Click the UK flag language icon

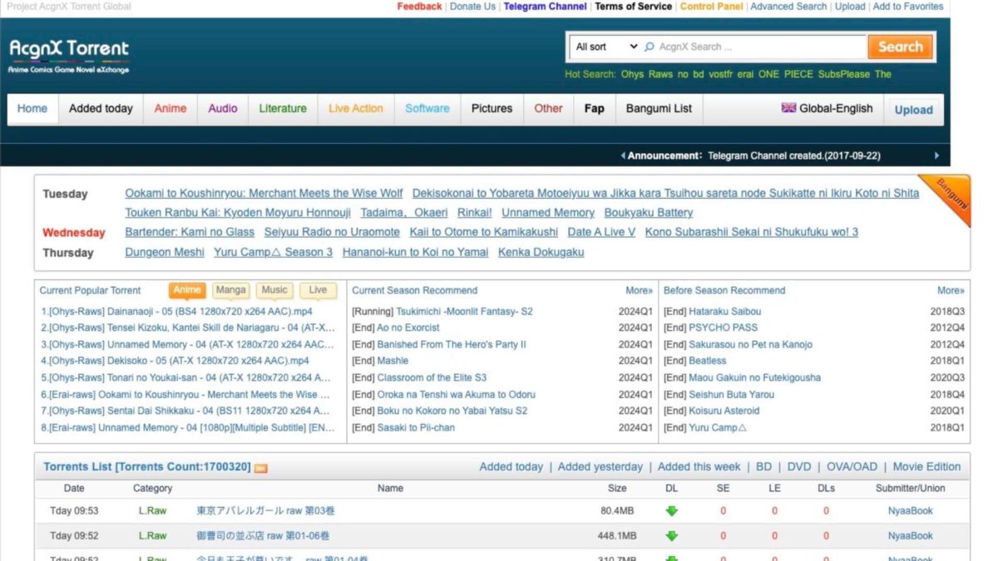788,108
